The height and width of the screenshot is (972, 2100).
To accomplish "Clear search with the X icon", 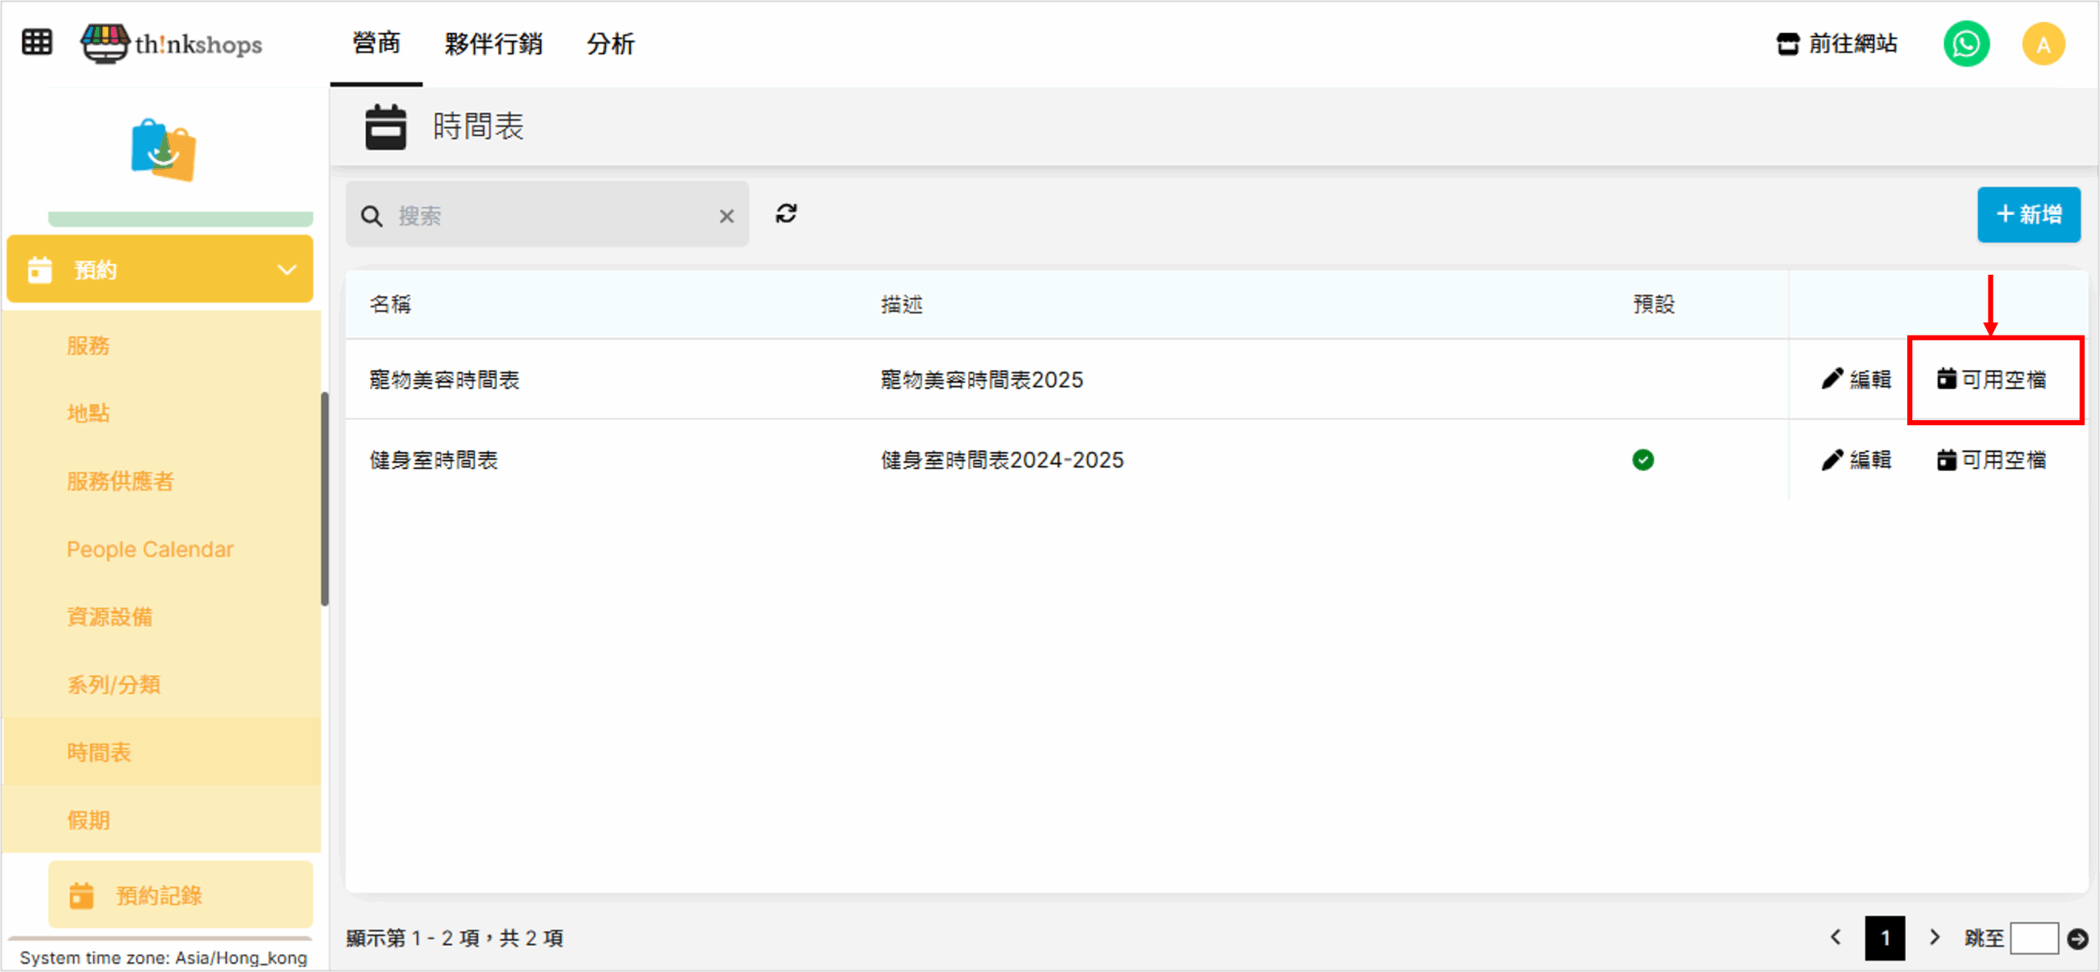I will click(726, 217).
